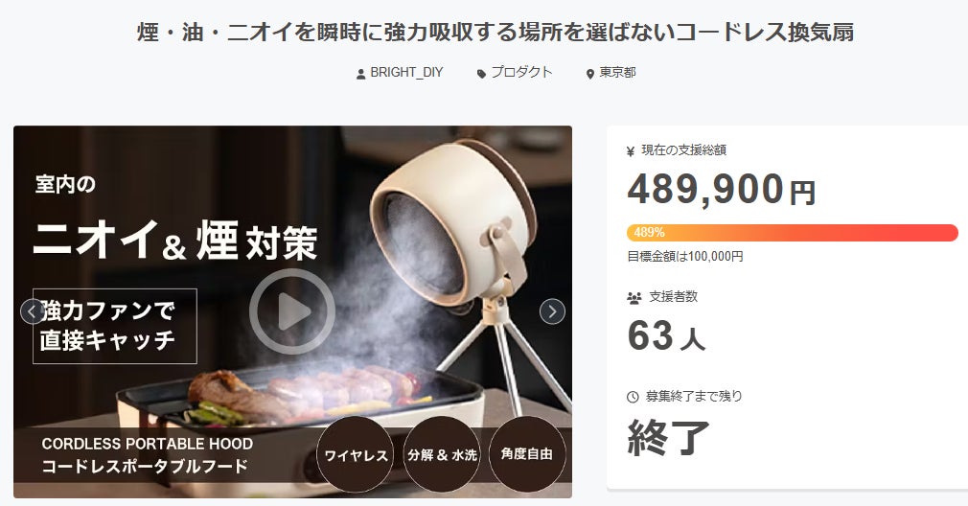Click the 489,900円 total amount

[x=721, y=190]
